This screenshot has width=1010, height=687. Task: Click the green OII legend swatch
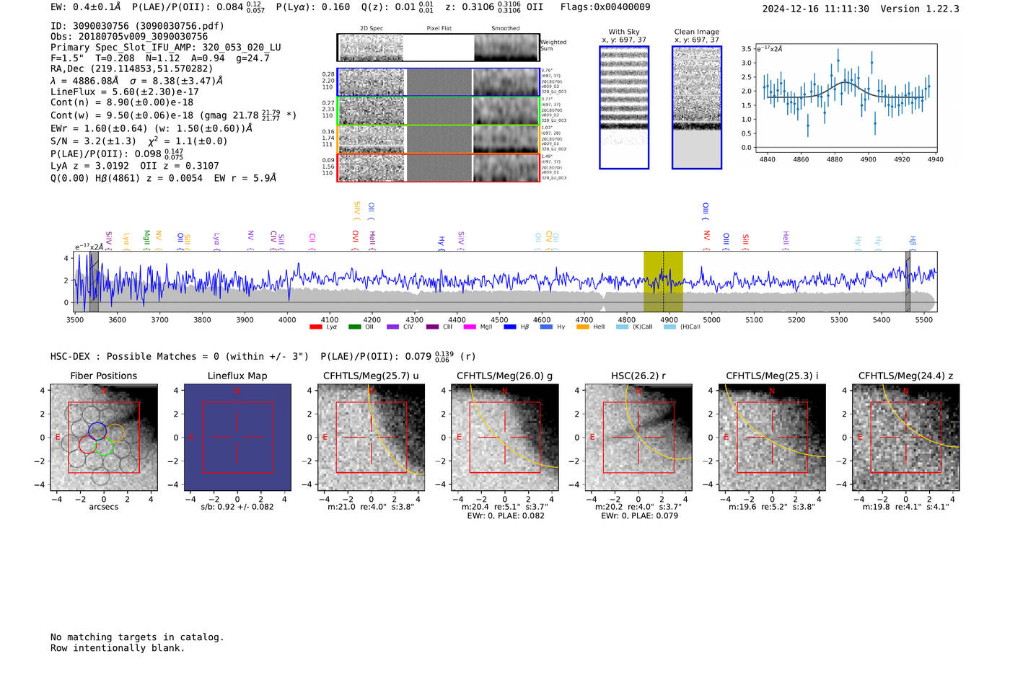(x=354, y=327)
